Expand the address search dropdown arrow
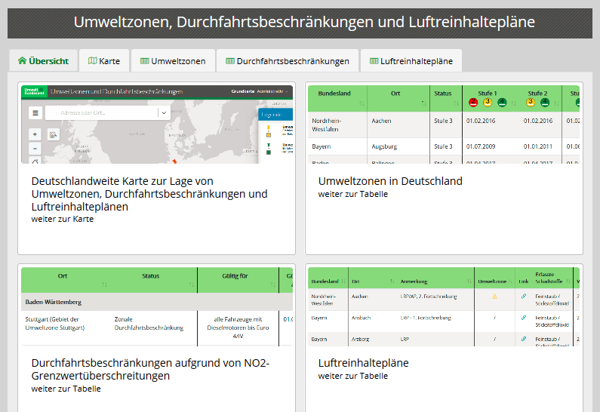The image size is (600, 412). [163, 113]
